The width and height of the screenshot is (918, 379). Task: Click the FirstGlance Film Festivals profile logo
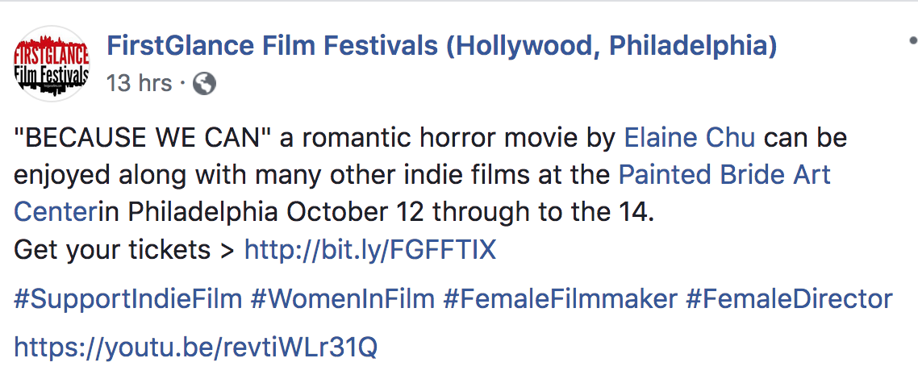(52, 64)
